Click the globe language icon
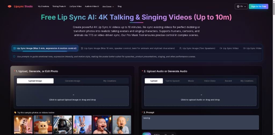The width and height of the screenshot is (275, 135). (238, 6)
